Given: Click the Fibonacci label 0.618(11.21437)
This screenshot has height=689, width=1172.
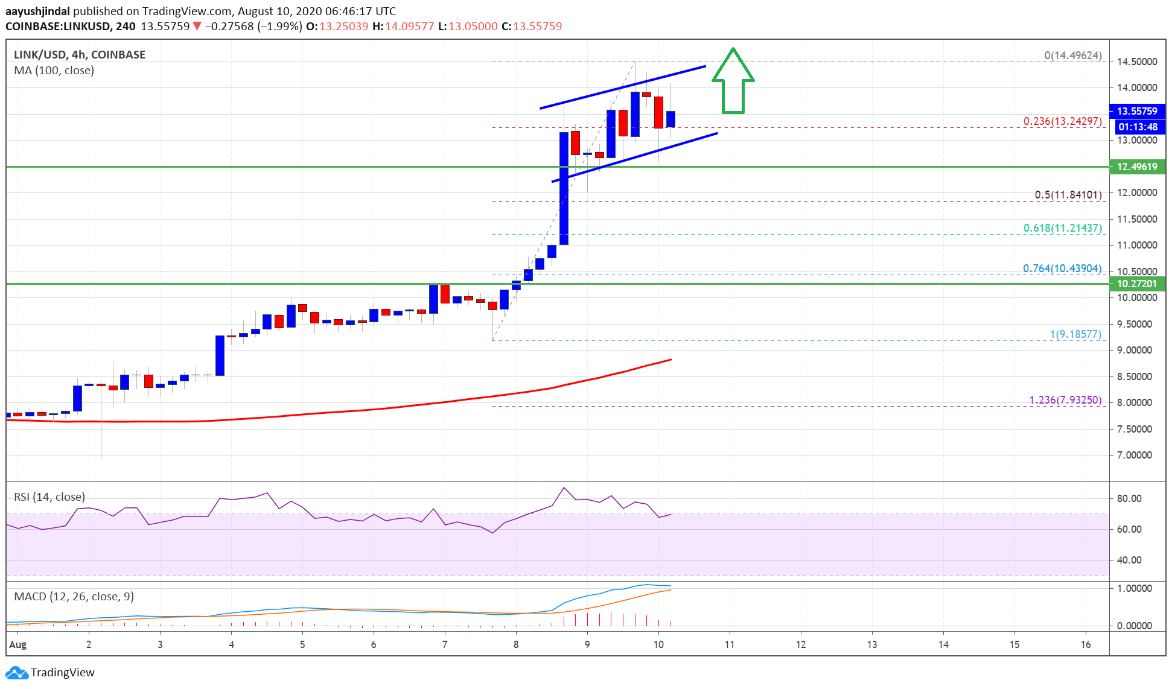Looking at the screenshot, I should point(1063,228).
